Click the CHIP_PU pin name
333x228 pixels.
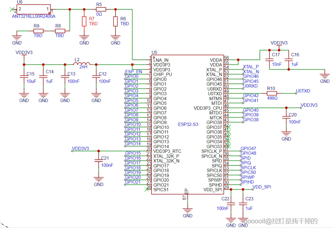coord(163,74)
